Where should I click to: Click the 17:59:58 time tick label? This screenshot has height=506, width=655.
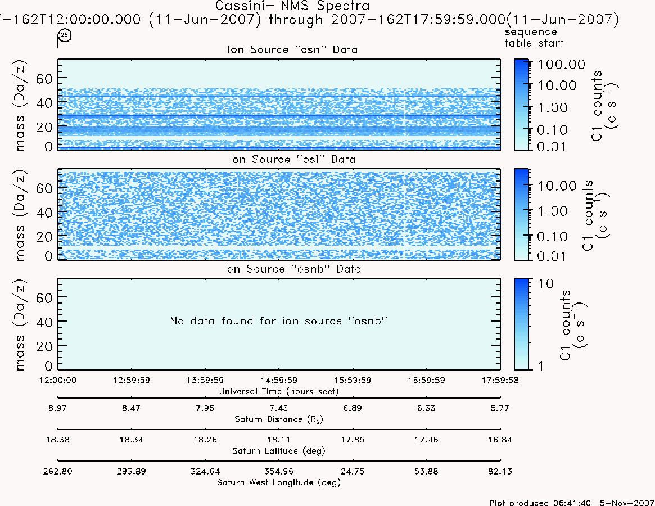(x=500, y=380)
